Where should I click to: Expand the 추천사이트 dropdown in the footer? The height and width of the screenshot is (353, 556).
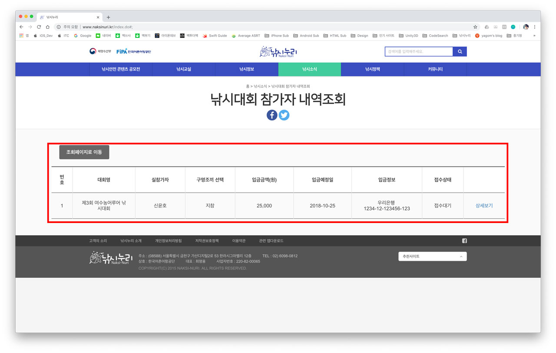click(432, 256)
